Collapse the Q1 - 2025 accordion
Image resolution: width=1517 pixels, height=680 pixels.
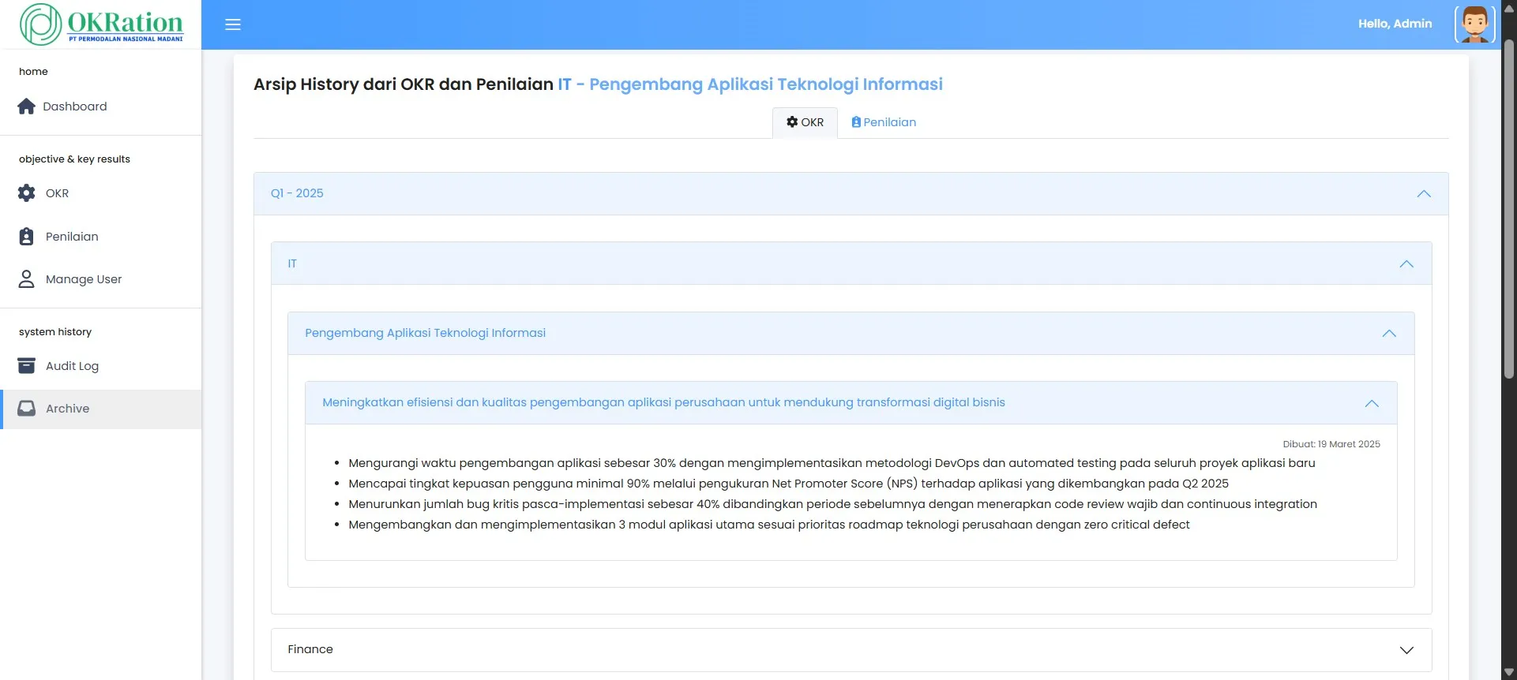851,194
